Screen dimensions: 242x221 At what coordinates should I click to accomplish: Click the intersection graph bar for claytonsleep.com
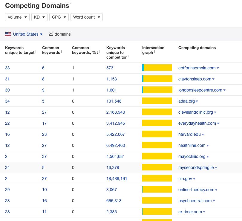tap(157, 79)
